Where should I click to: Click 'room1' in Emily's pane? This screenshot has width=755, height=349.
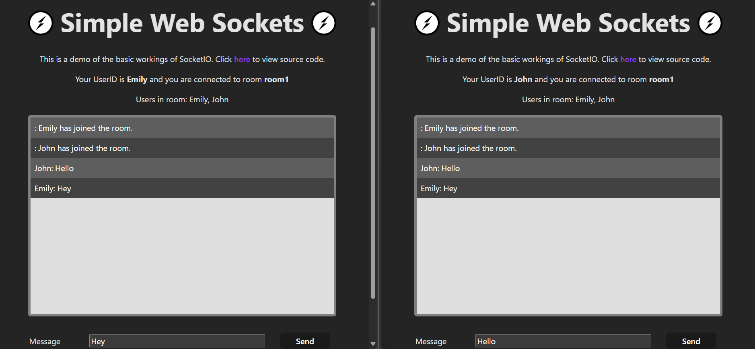(276, 79)
